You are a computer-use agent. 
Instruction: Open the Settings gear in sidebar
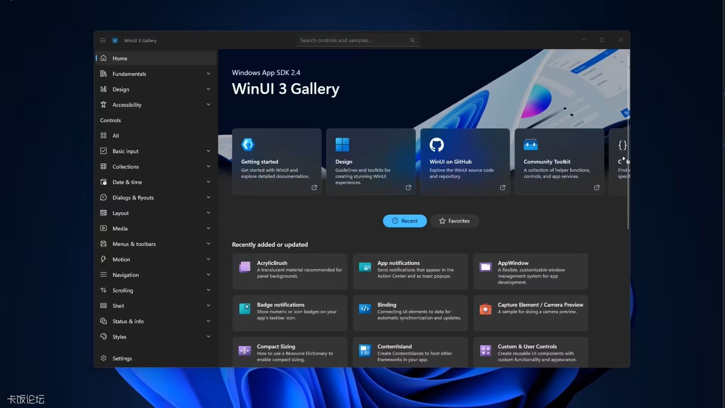coord(103,358)
